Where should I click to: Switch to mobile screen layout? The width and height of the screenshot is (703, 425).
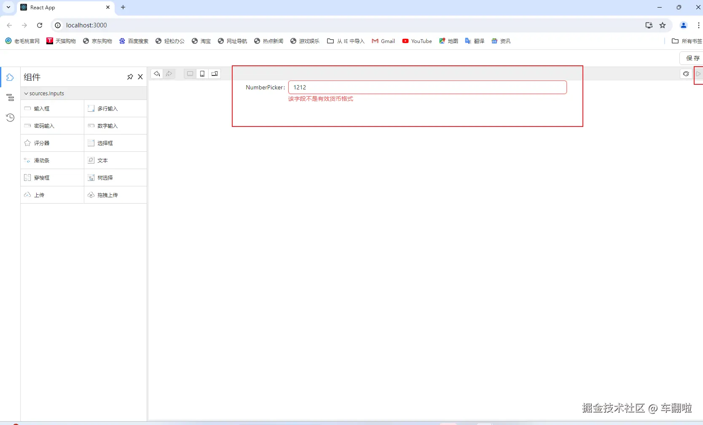[202, 74]
